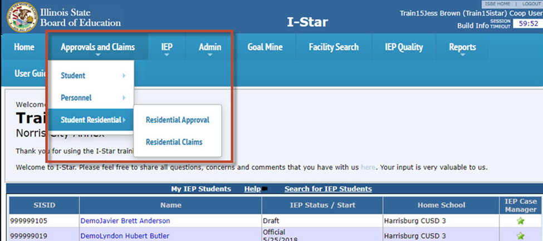The height and width of the screenshot is (241, 543).
Task: Click the SISID column header
Action: (45, 205)
